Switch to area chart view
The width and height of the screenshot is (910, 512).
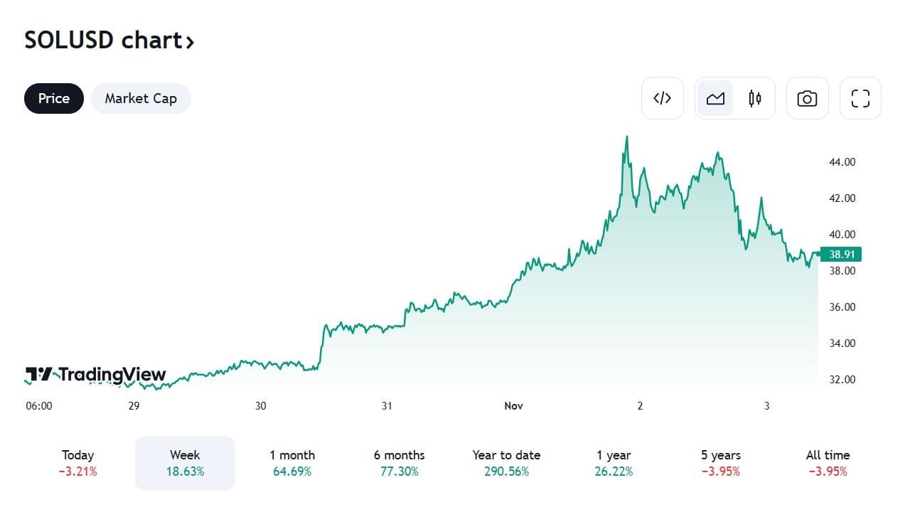pos(715,98)
